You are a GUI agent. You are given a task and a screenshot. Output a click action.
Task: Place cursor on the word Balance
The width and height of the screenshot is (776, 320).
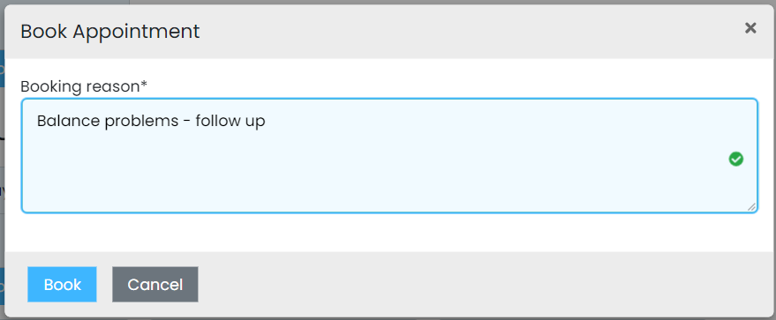click(x=68, y=121)
